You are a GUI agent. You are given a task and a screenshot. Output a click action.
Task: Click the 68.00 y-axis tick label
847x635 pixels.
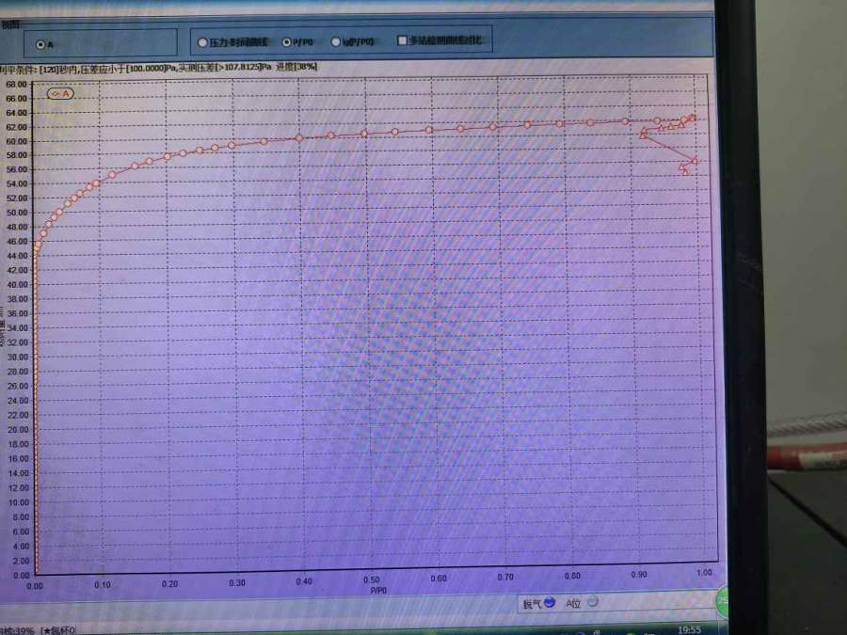pyautogui.click(x=16, y=85)
